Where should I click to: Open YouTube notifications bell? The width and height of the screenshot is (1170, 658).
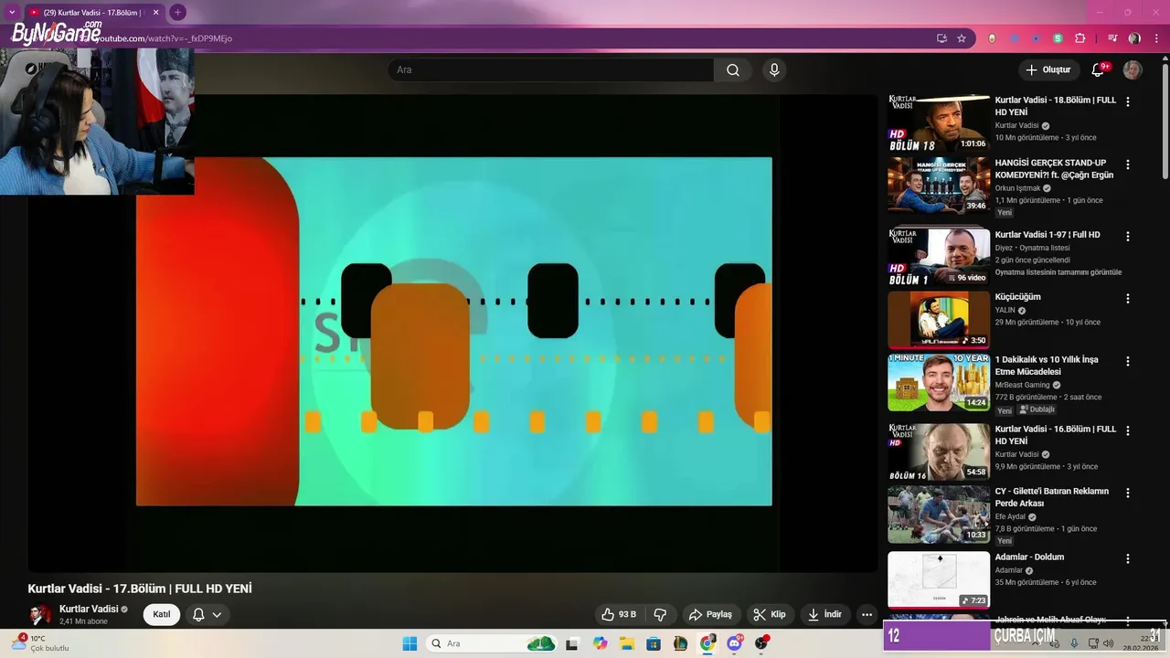coord(1098,70)
